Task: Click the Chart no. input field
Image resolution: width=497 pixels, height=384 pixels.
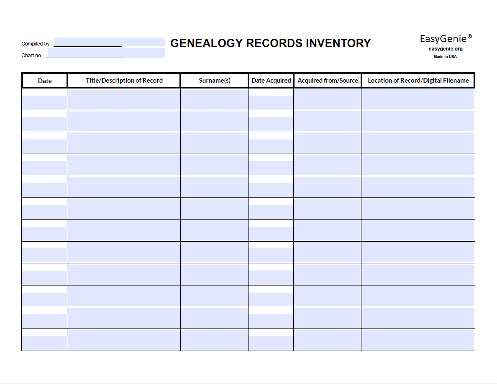Action: [x=107, y=53]
